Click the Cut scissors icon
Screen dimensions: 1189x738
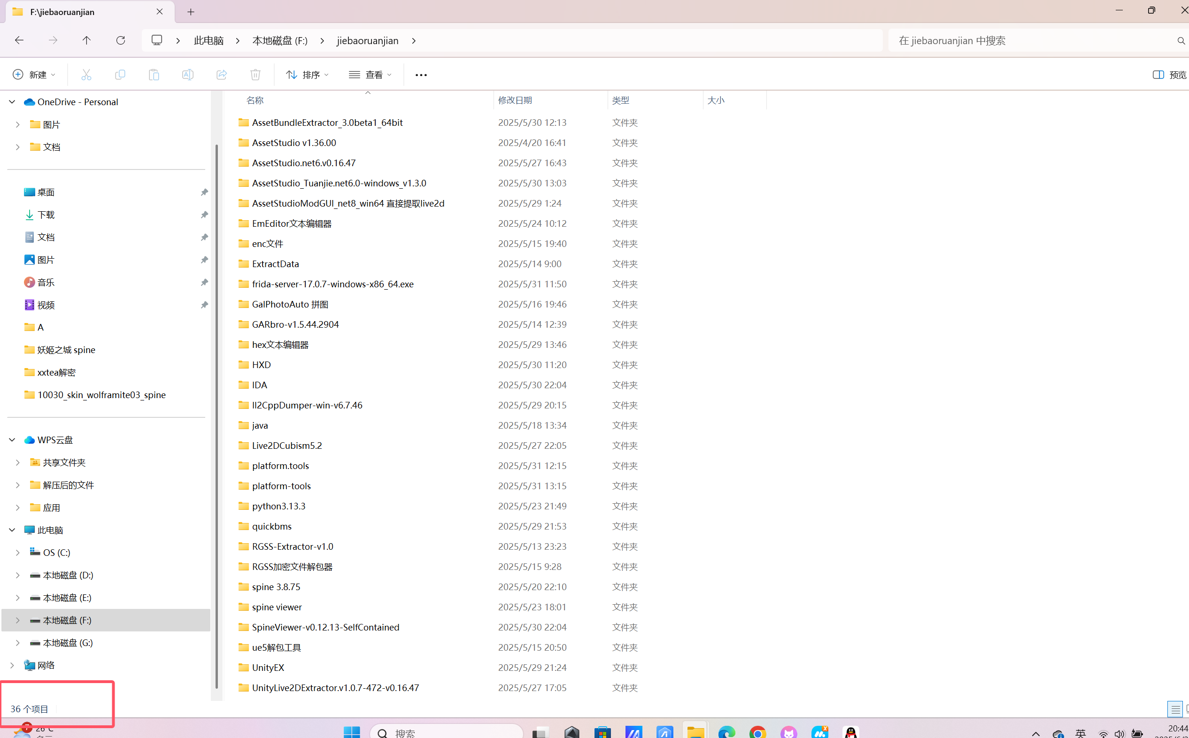(86, 75)
